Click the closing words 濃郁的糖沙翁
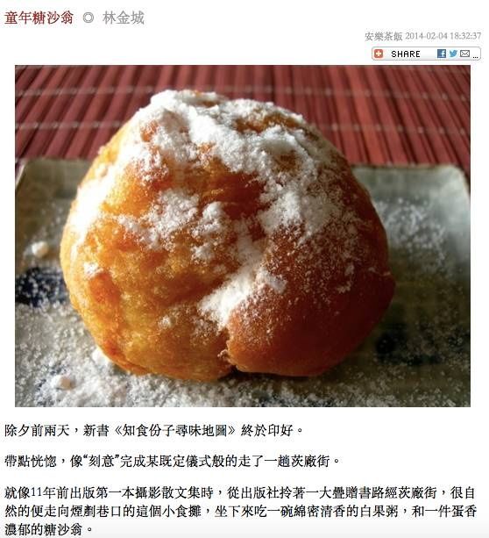Image resolution: width=489 pixels, height=538 pixels. coord(44,529)
